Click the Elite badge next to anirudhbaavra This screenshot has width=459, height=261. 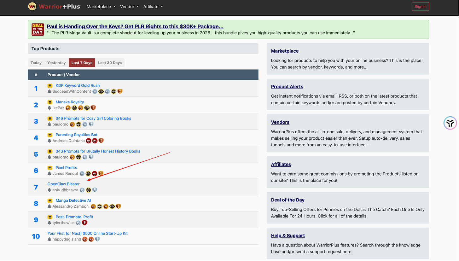point(88,190)
